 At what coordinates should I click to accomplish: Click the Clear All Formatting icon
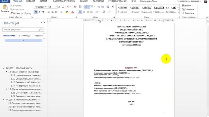(75, 7)
